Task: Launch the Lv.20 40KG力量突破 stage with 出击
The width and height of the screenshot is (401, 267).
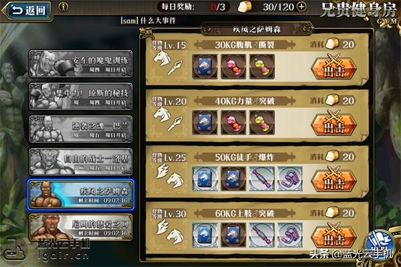Action: pyautogui.click(x=333, y=123)
